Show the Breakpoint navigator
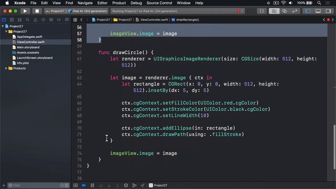Screen dimensions: 336x189 pos(59,20)
